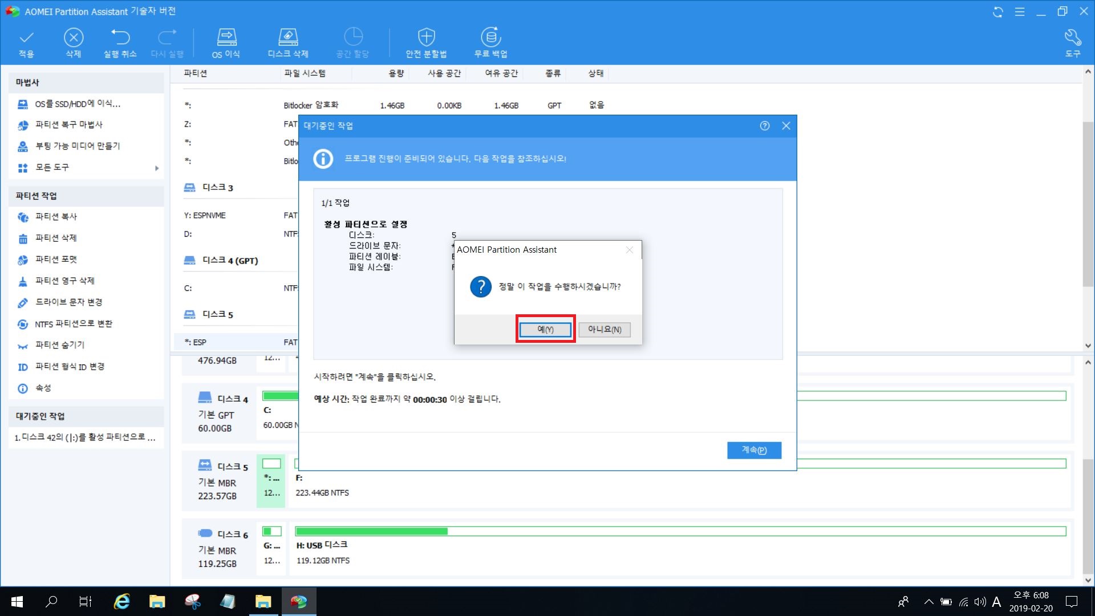Select 파티션 복사 in sidebar
The height and width of the screenshot is (616, 1095).
click(56, 217)
